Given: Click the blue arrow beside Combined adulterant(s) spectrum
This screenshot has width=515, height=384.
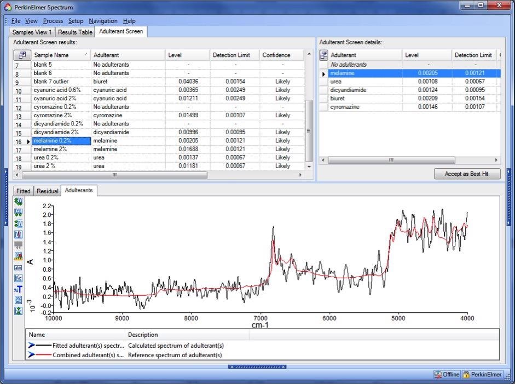Looking at the screenshot, I should tap(32, 355).
